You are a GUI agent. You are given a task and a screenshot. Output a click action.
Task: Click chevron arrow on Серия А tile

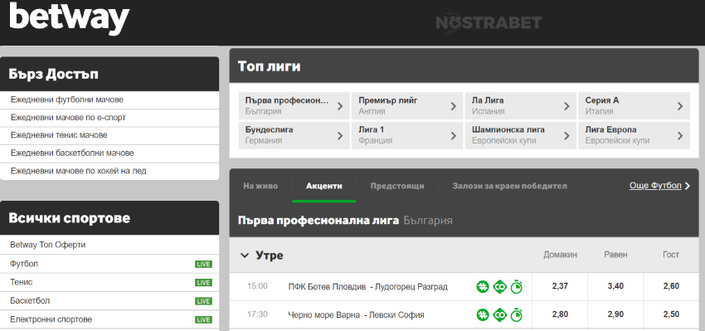680,106
